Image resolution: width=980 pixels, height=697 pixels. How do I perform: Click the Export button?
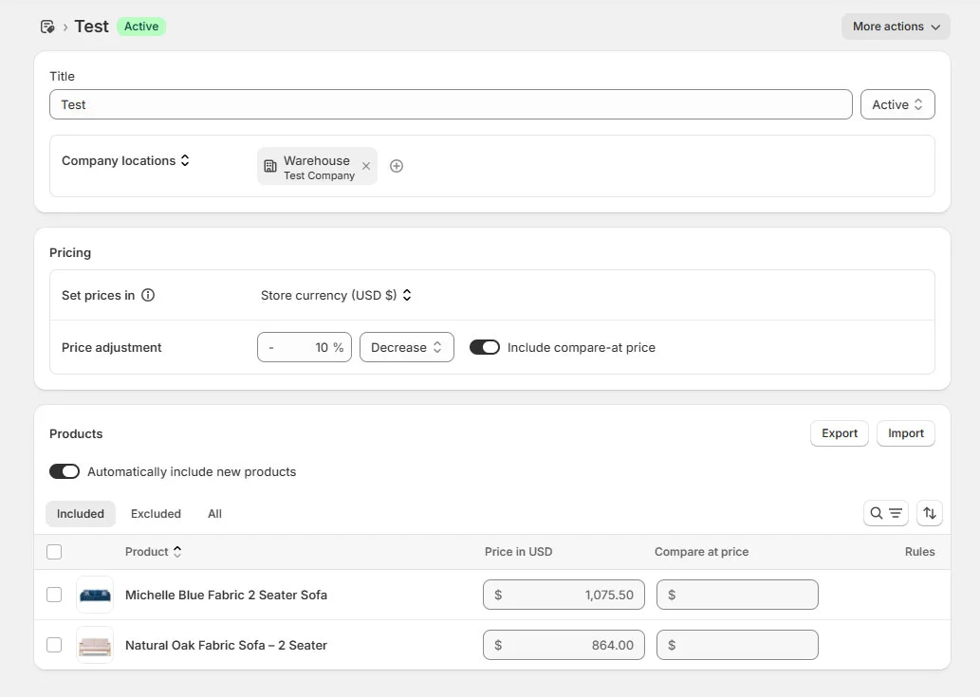(x=839, y=433)
